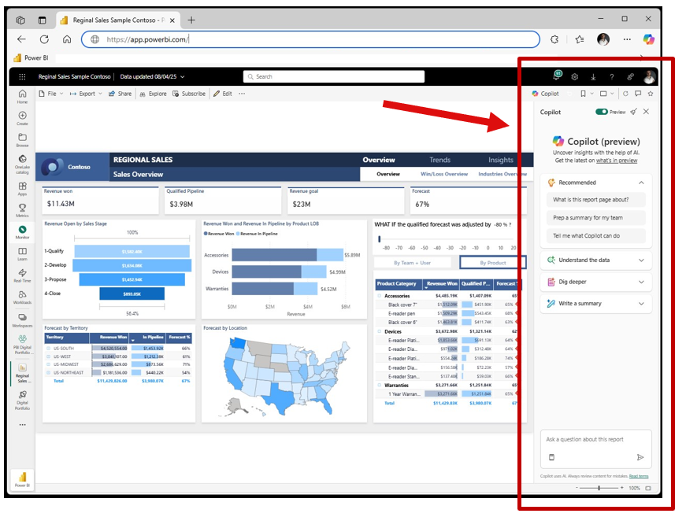This screenshot has width=686, height=517.
Task: Open the app launcher waffle icon
Action: click(x=22, y=77)
